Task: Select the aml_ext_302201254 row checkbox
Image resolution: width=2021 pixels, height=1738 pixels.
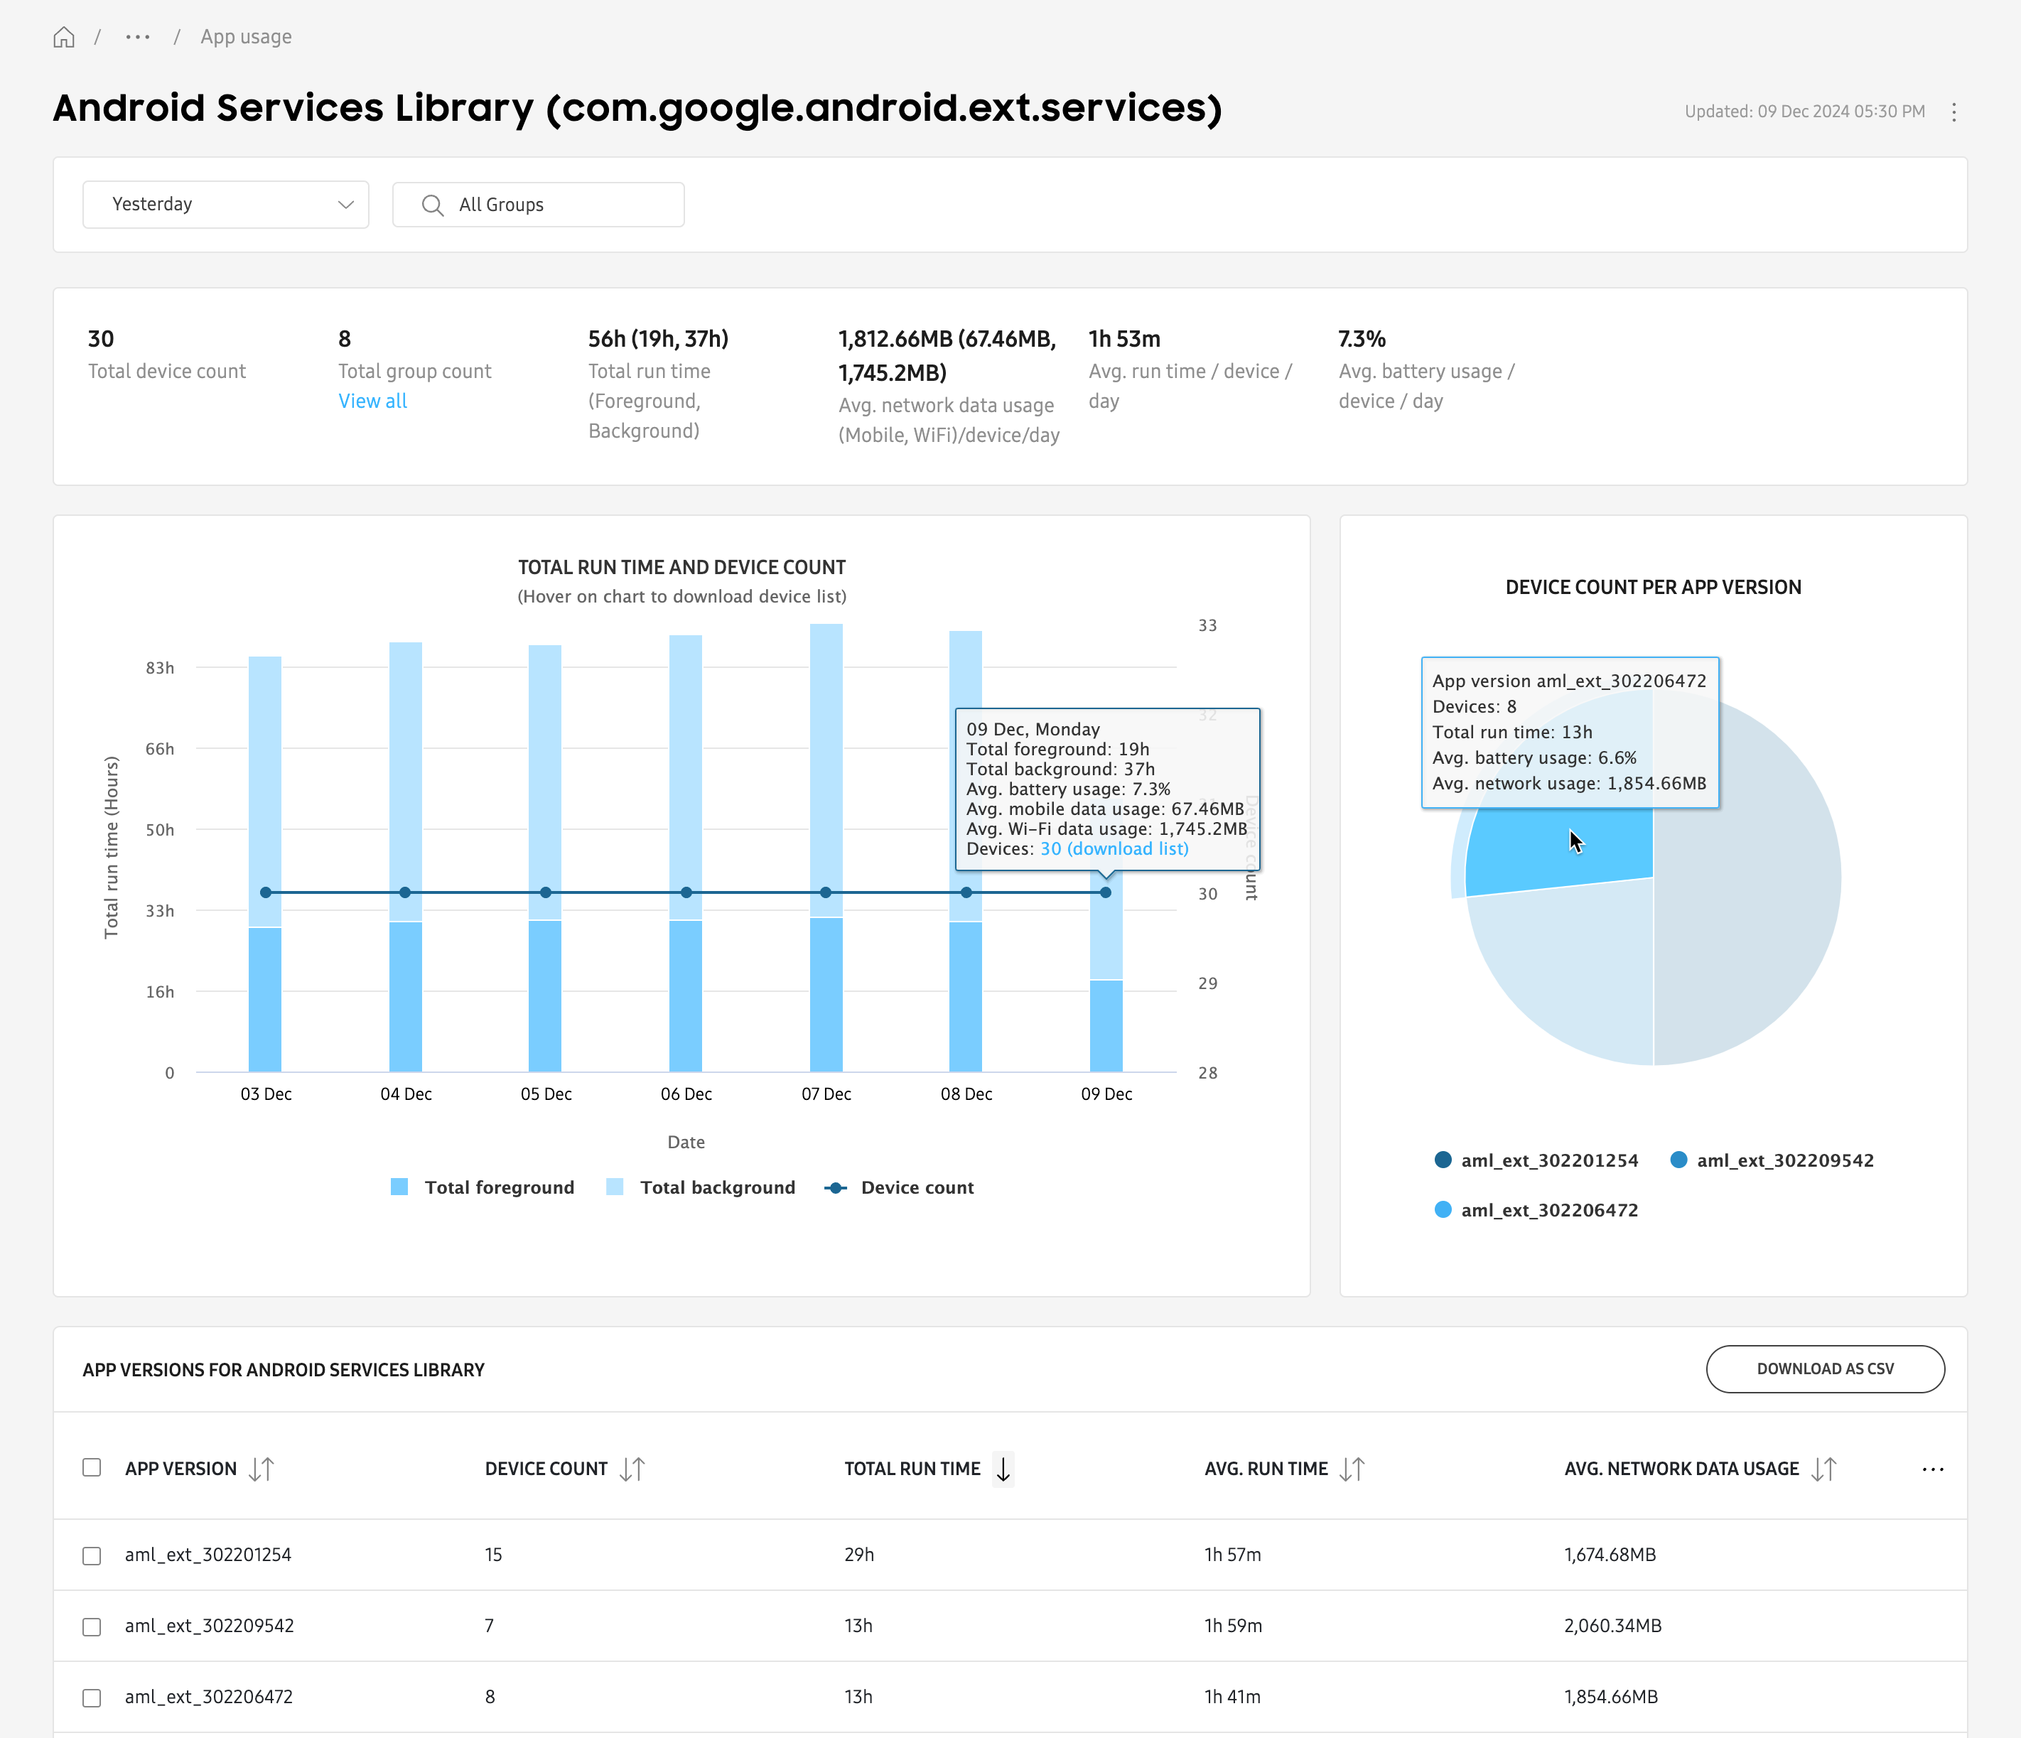Action: tap(92, 1555)
